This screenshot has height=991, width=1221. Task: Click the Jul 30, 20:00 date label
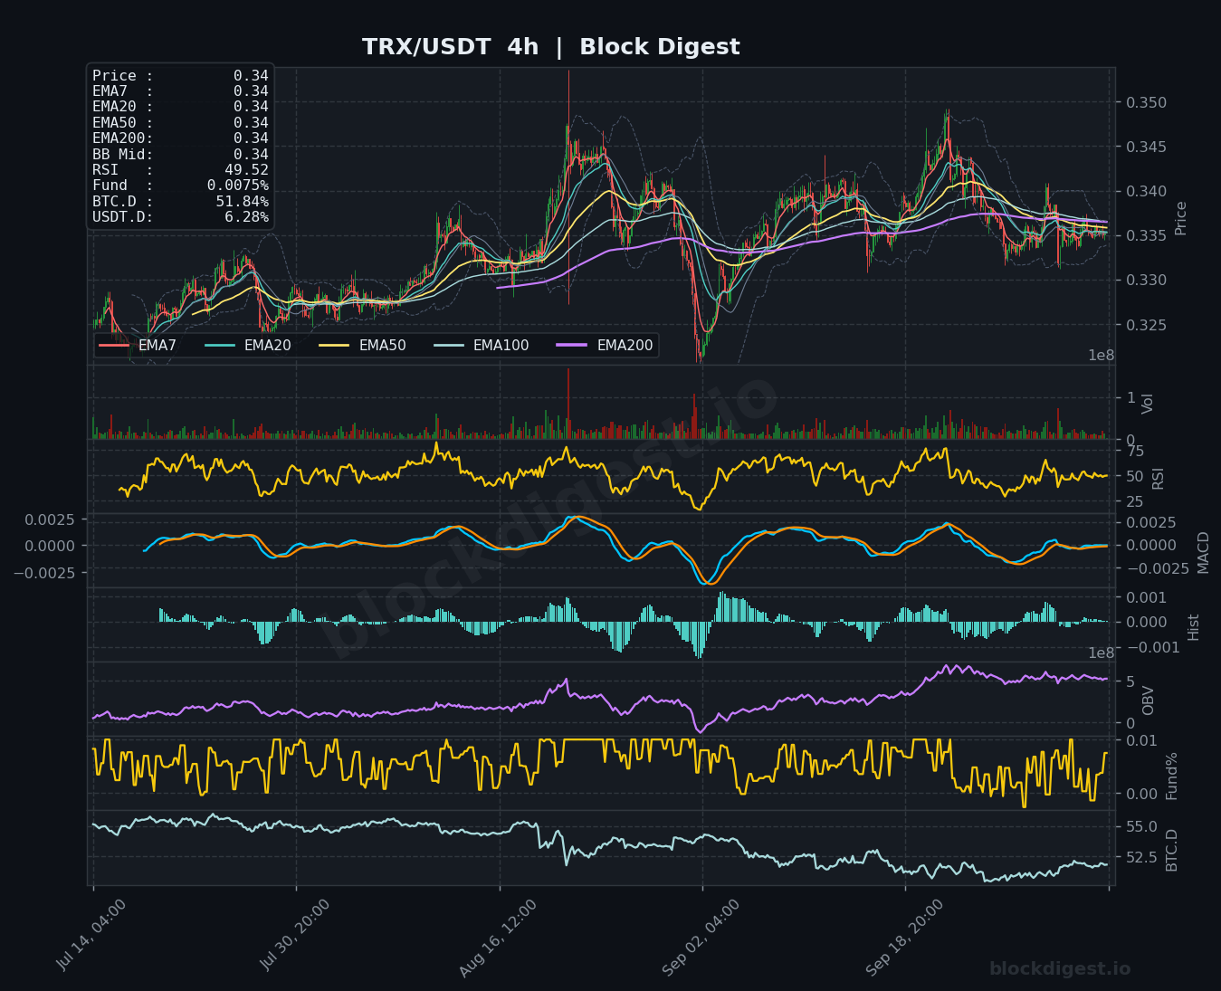(295, 935)
